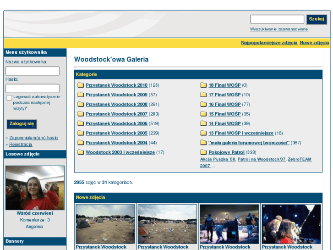Click folder icon next to Przystanek Woodstock 2009
The image size is (333, 250).
(x=81, y=94)
